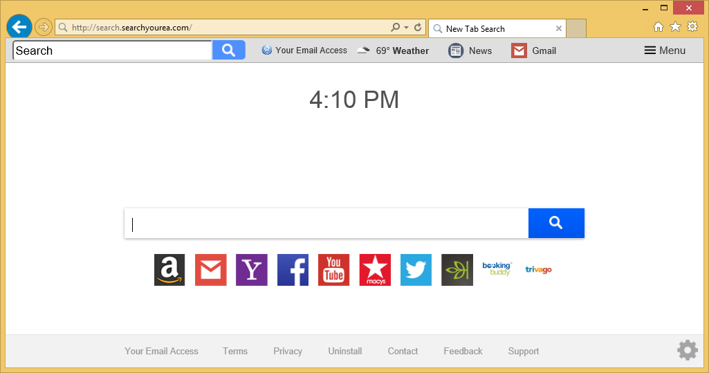
Task: Click the toolbar Search text field
Action: [113, 51]
